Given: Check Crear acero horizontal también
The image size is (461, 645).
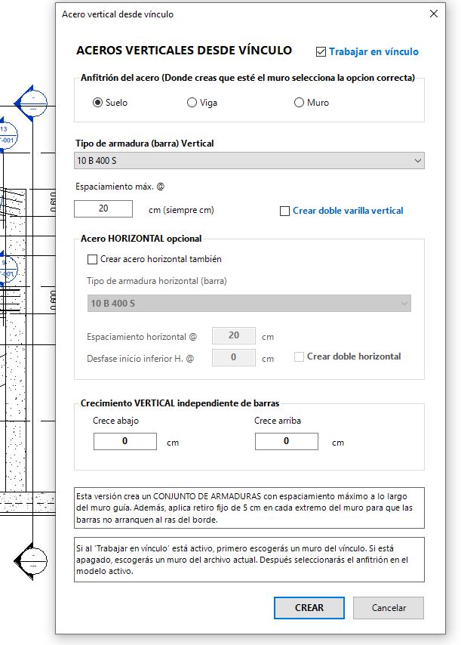Looking at the screenshot, I should click(x=93, y=259).
